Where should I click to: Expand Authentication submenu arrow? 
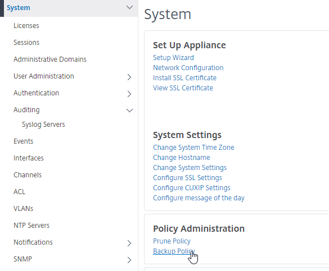click(129, 94)
